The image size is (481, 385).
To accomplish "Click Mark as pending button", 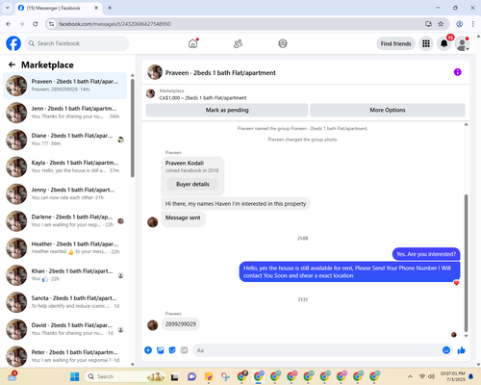I will 227,110.
